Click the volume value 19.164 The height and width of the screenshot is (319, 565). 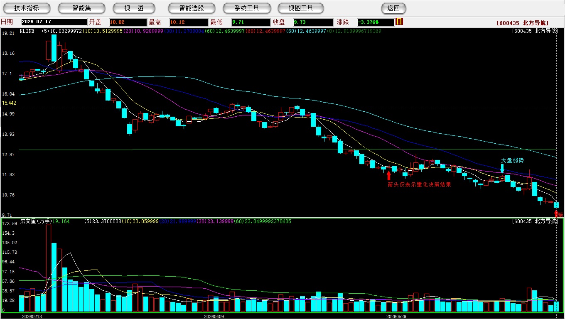[x=60, y=221]
